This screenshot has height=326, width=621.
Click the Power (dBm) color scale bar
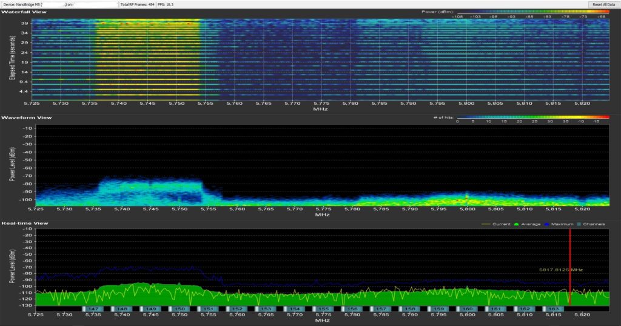click(532, 12)
